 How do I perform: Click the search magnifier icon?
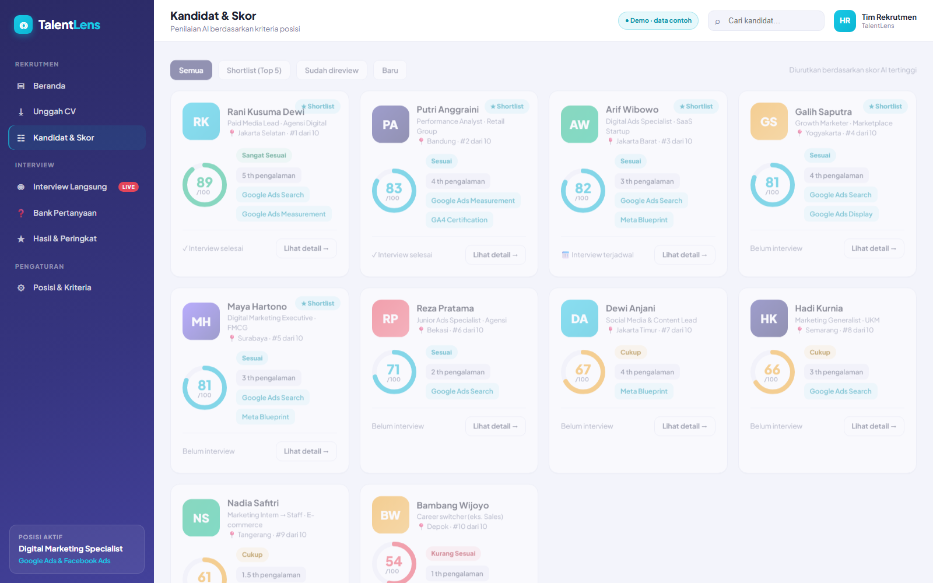coord(717,21)
